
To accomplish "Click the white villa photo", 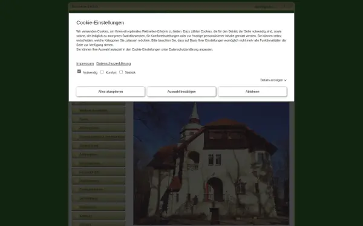I will pyautogui.click(x=211, y=163).
